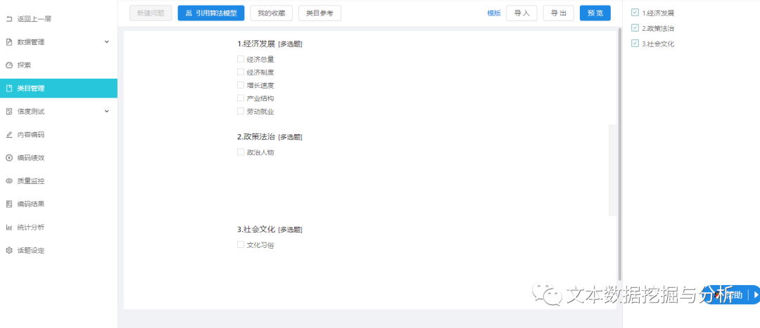
Task: Click the 引用算法模型 button
Action: coord(211,13)
